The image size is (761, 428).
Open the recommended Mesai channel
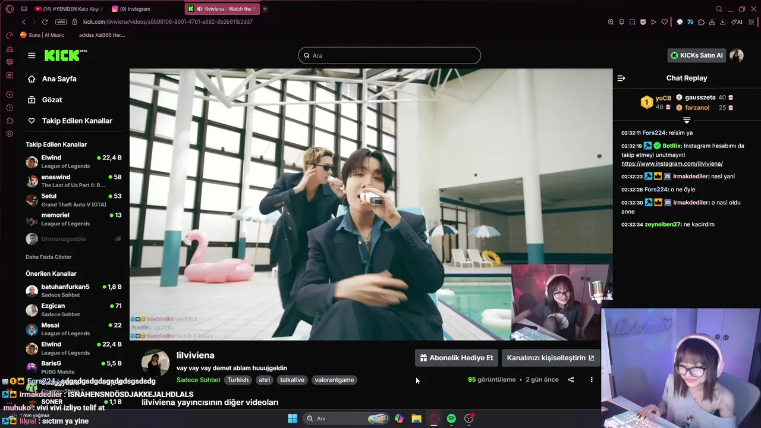(x=74, y=329)
